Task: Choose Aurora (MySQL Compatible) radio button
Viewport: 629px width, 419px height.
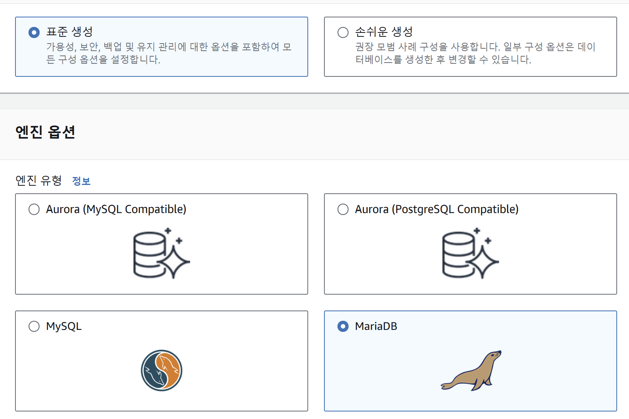Action: pyautogui.click(x=34, y=209)
